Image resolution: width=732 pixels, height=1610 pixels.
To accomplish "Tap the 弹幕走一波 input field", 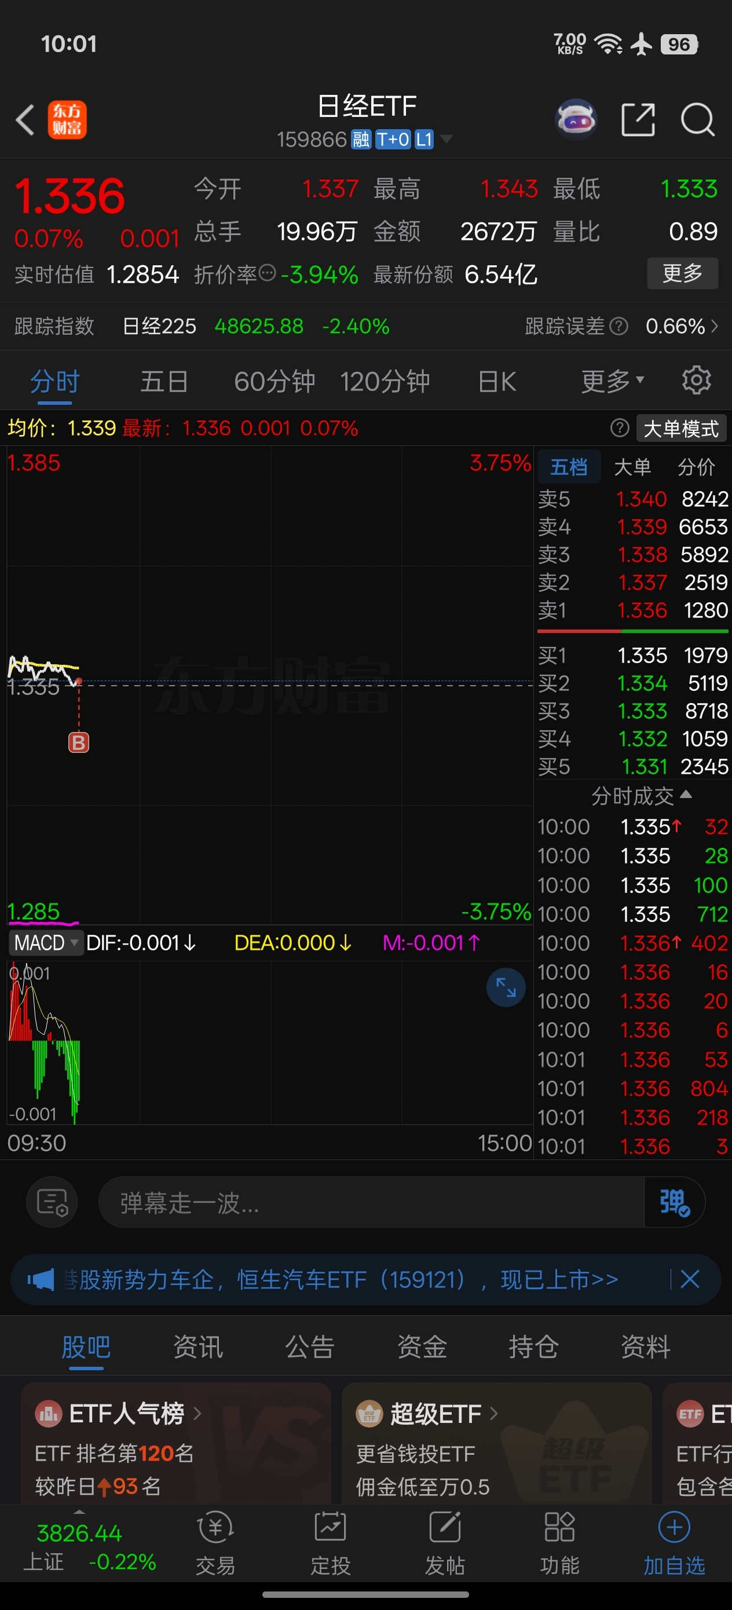I will coord(371,1202).
